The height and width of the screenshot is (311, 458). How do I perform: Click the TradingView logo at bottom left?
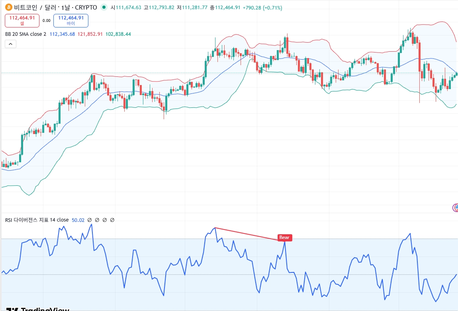(38, 309)
